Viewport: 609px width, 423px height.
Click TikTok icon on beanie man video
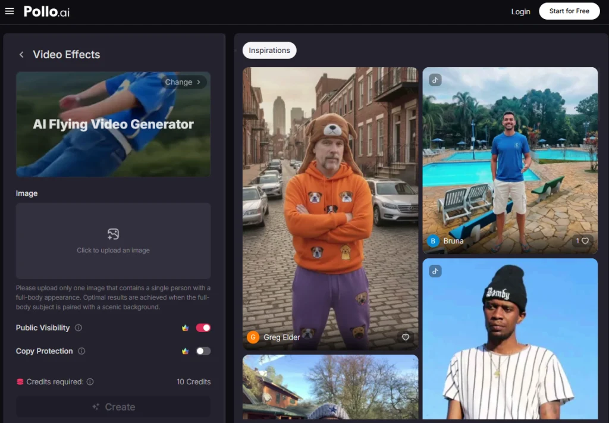pos(435,271)
